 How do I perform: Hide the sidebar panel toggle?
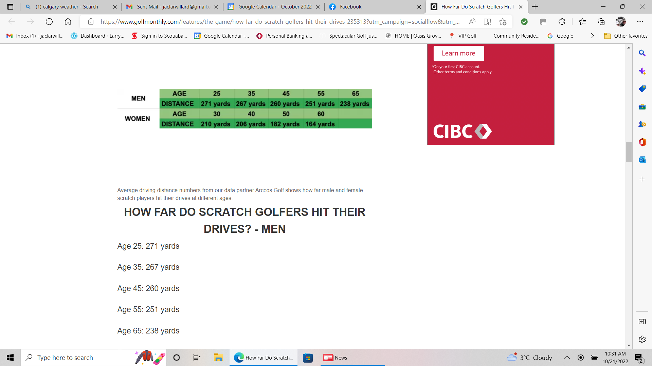(642, 322)
